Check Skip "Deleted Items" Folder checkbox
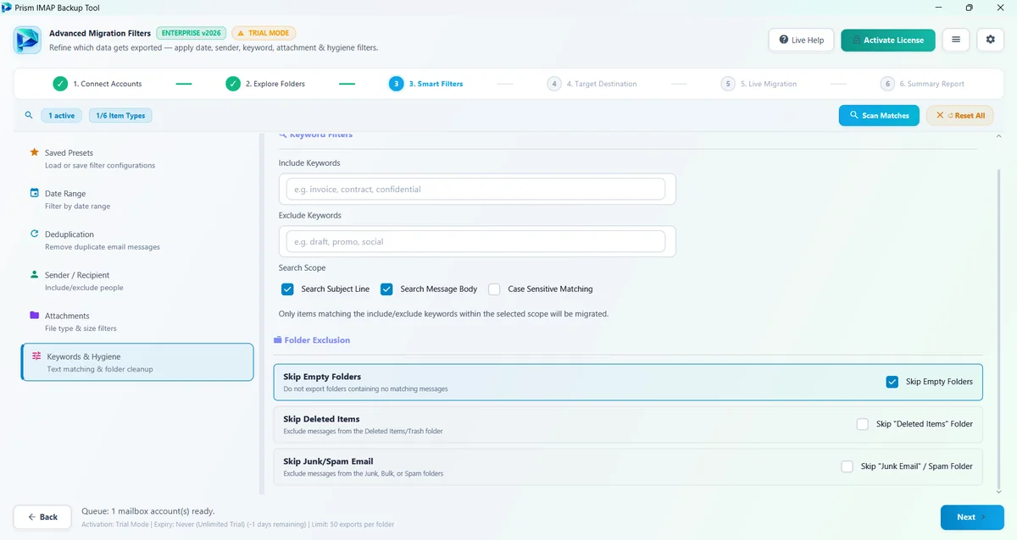 click(863, 424)
